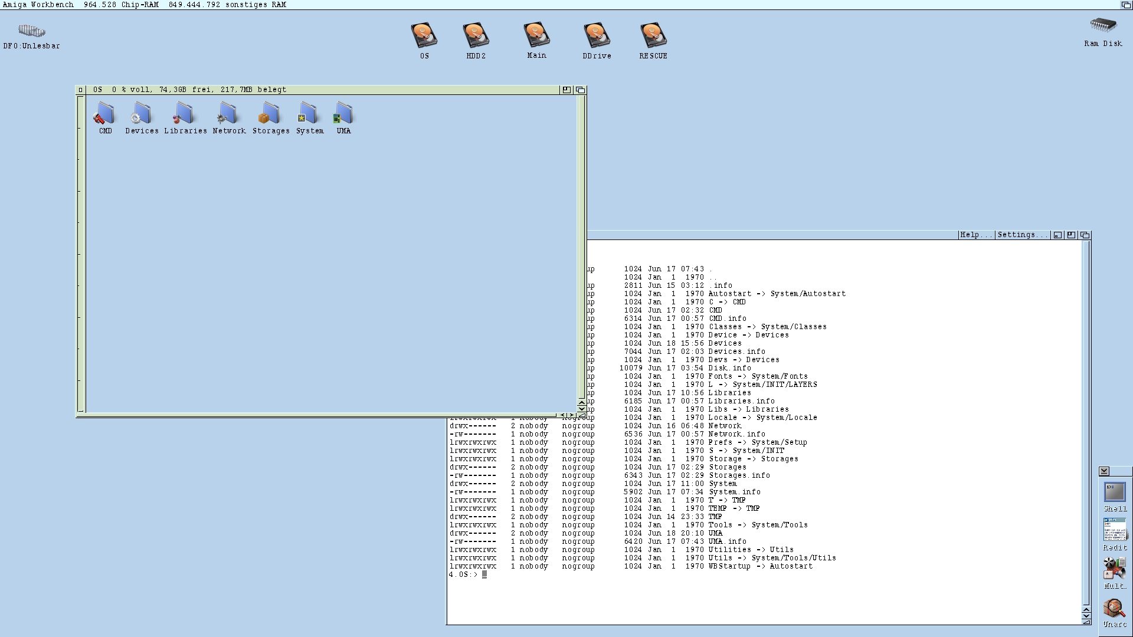Click 'Utils -> System/Tools/Utils' line
Image resolution: width=1133 pixels, height=637 pixels.
772,558
